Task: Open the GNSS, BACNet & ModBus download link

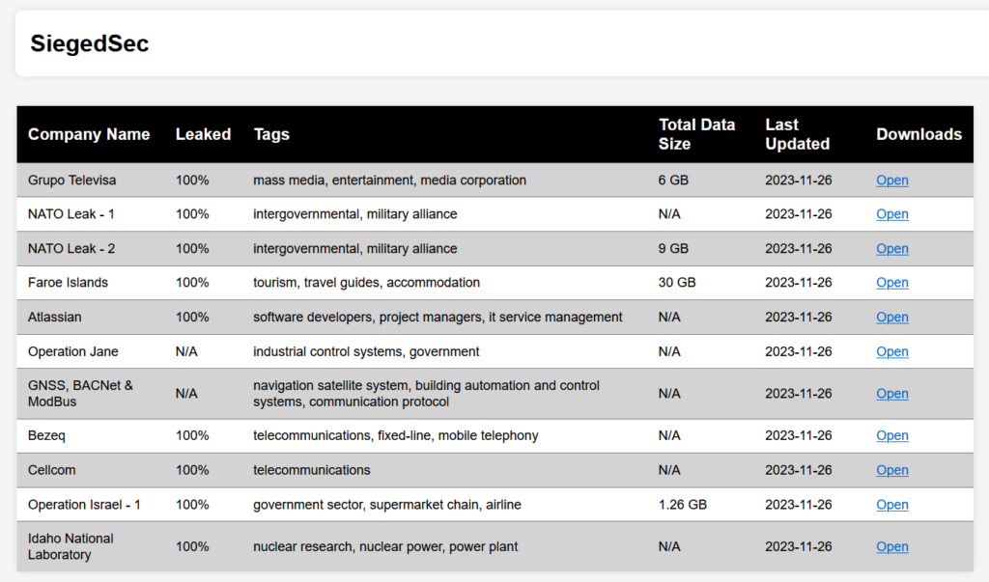Action: coord(891,394)
